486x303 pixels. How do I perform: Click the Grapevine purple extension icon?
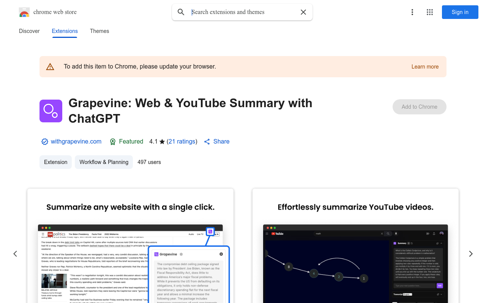click(51, 111)
